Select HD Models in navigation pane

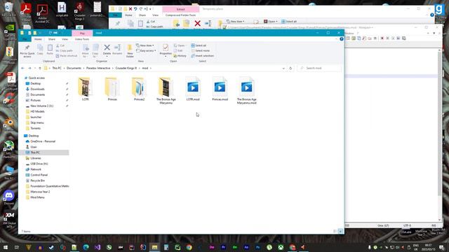click(x=37, y=111)
